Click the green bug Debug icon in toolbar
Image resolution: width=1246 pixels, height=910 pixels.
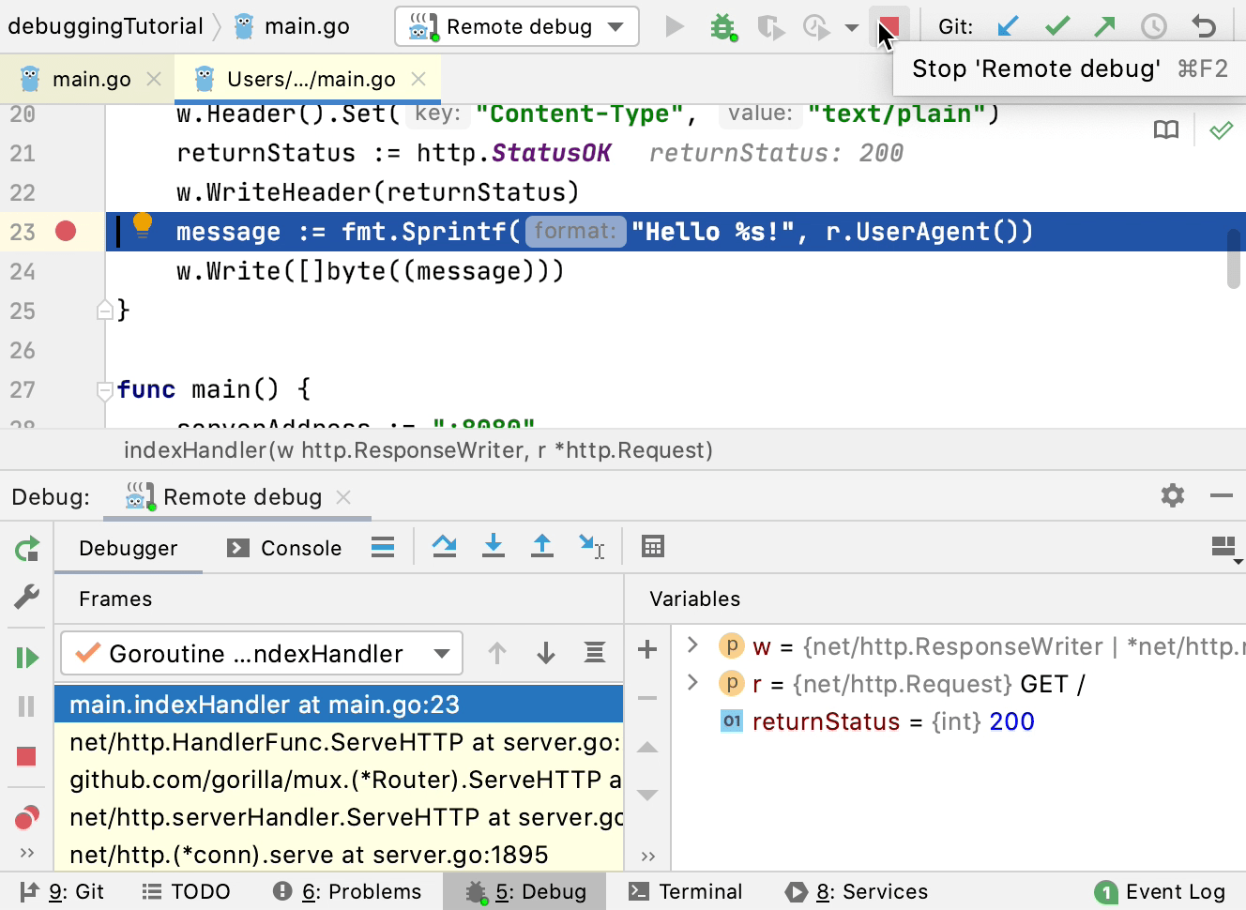point(722,27)
